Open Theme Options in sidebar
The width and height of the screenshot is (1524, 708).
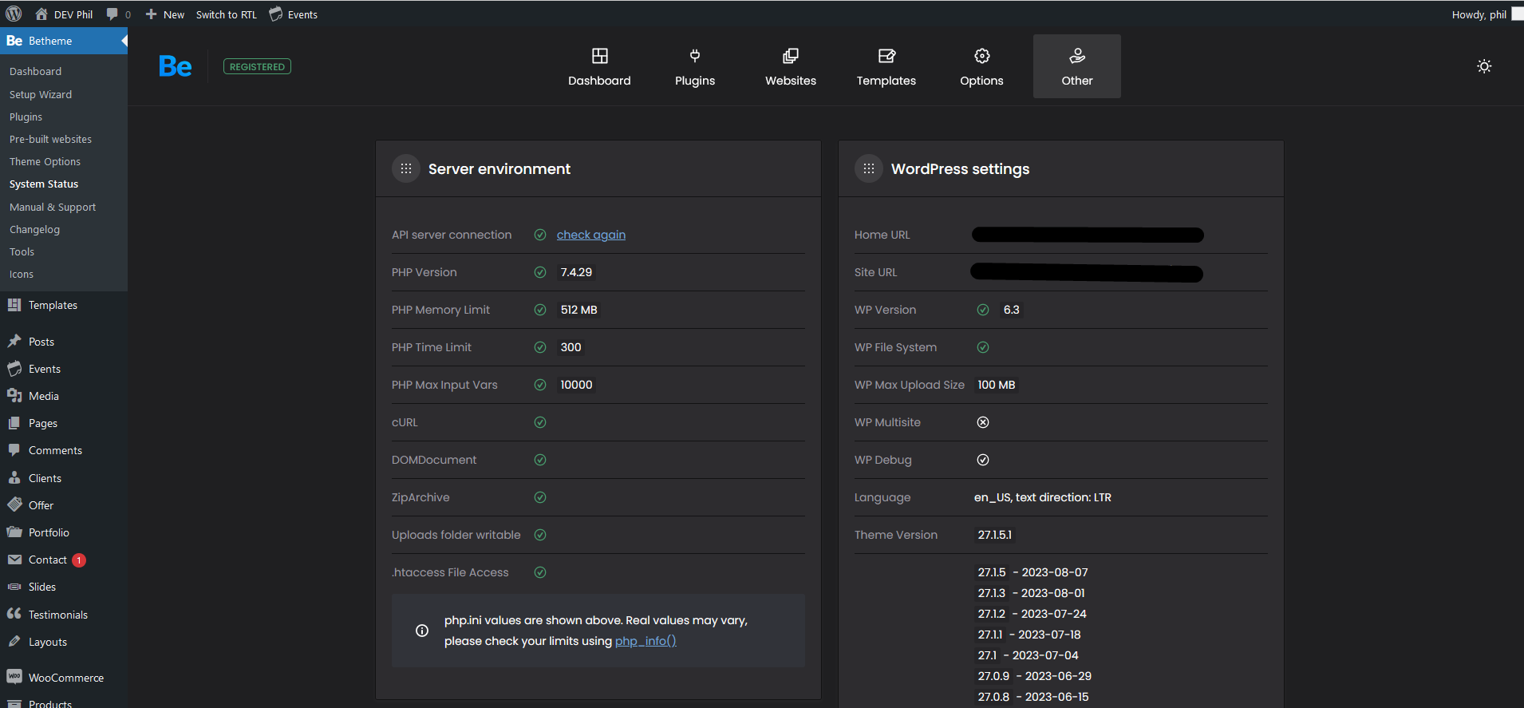(x=45, y=161)
